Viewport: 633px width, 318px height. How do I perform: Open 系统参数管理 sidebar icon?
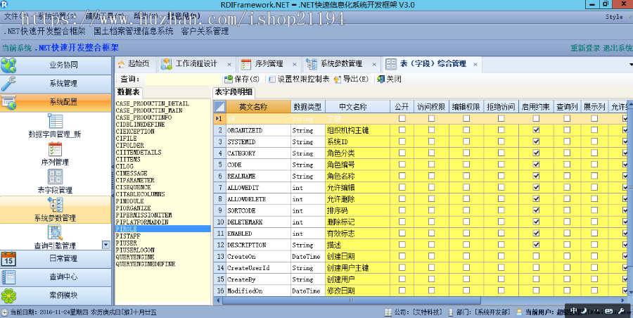[x=56, y=205]
